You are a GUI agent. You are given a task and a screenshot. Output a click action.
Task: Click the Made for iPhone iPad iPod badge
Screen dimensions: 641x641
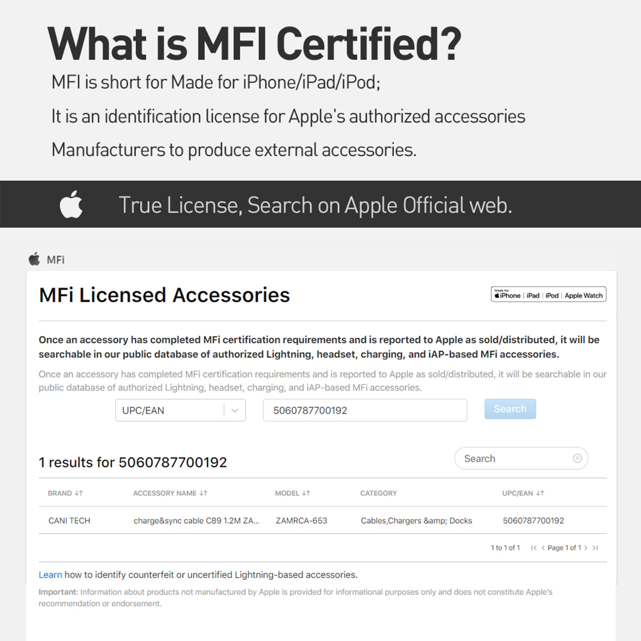point(548,295)
